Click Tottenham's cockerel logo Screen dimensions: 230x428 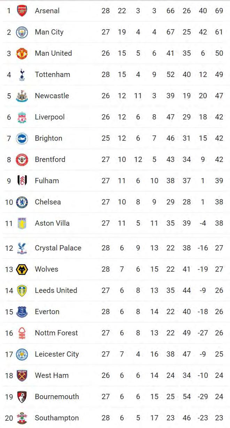click(22, 75)
